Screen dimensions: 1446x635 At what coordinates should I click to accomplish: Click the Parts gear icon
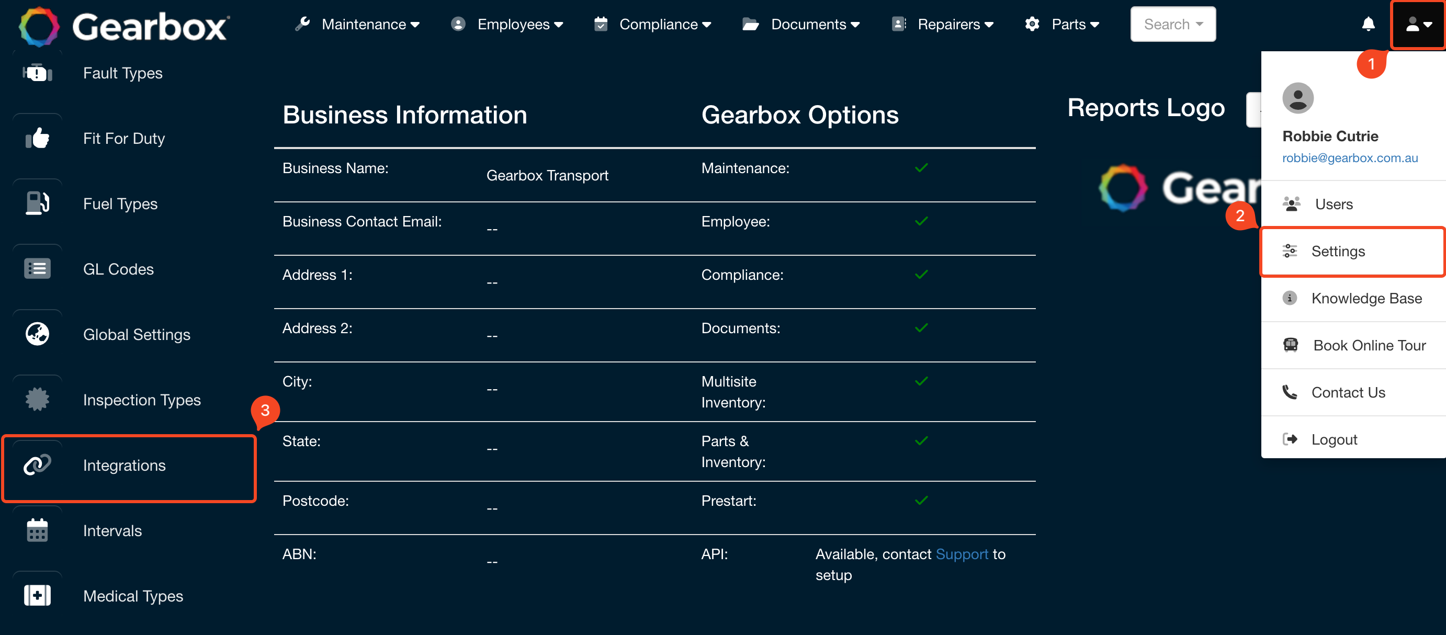(1032, 24)
